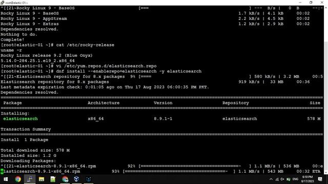Click the 92% download progress bar
The height and width of the screenshot is (184, 328).
pyautogui.click(x=195, y=166)
